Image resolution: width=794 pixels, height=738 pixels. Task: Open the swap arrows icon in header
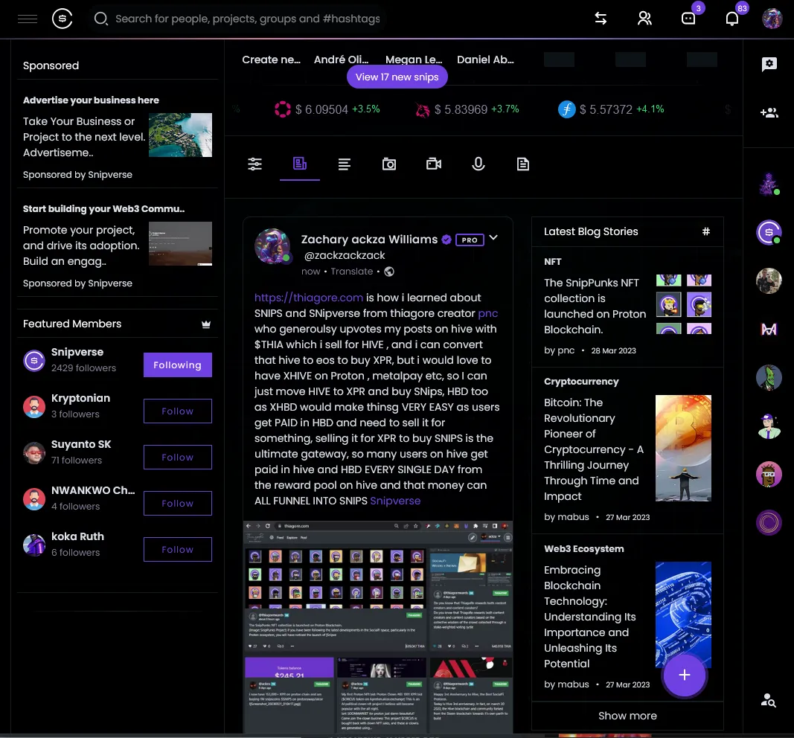click(x=601, y=19)
